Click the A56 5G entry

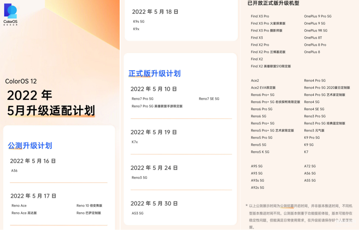[x=310, y=173]
